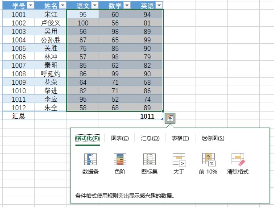Image resolution: width=274 pixels, height=207 pixels.
Task: Select the name cell 柴进
Action: [50, 91]
